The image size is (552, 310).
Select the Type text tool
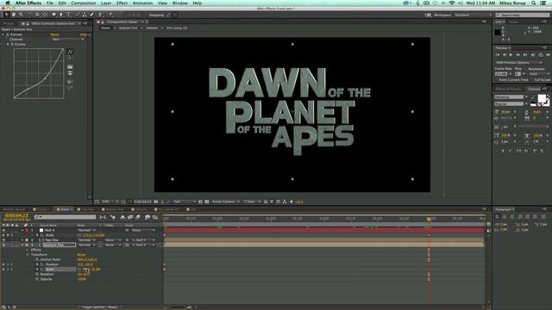pyautogui.click(x=69, y=15)
